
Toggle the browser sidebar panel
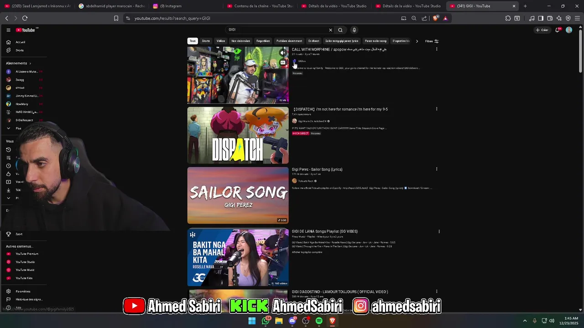pyautogui.click(x=541, y=18)
